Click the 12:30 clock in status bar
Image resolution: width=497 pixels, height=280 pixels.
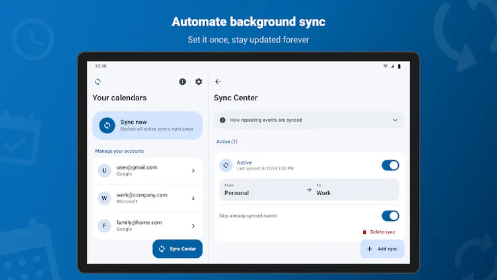click(x=101, y=66)
